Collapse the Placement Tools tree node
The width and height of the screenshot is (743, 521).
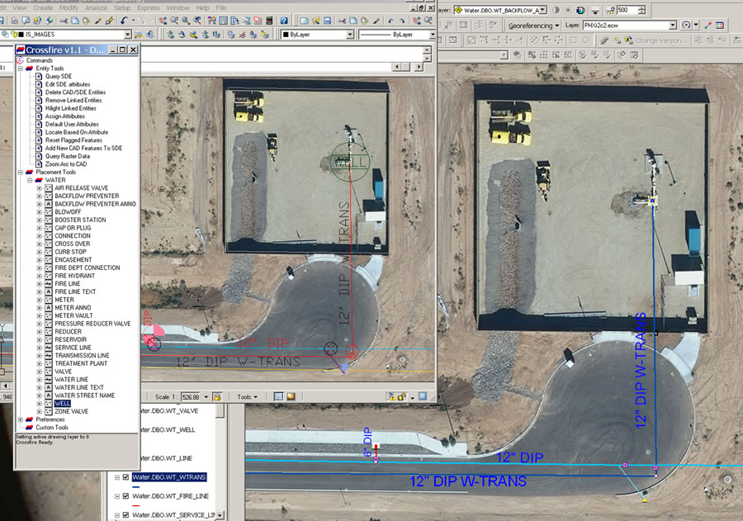coord(21,172)
